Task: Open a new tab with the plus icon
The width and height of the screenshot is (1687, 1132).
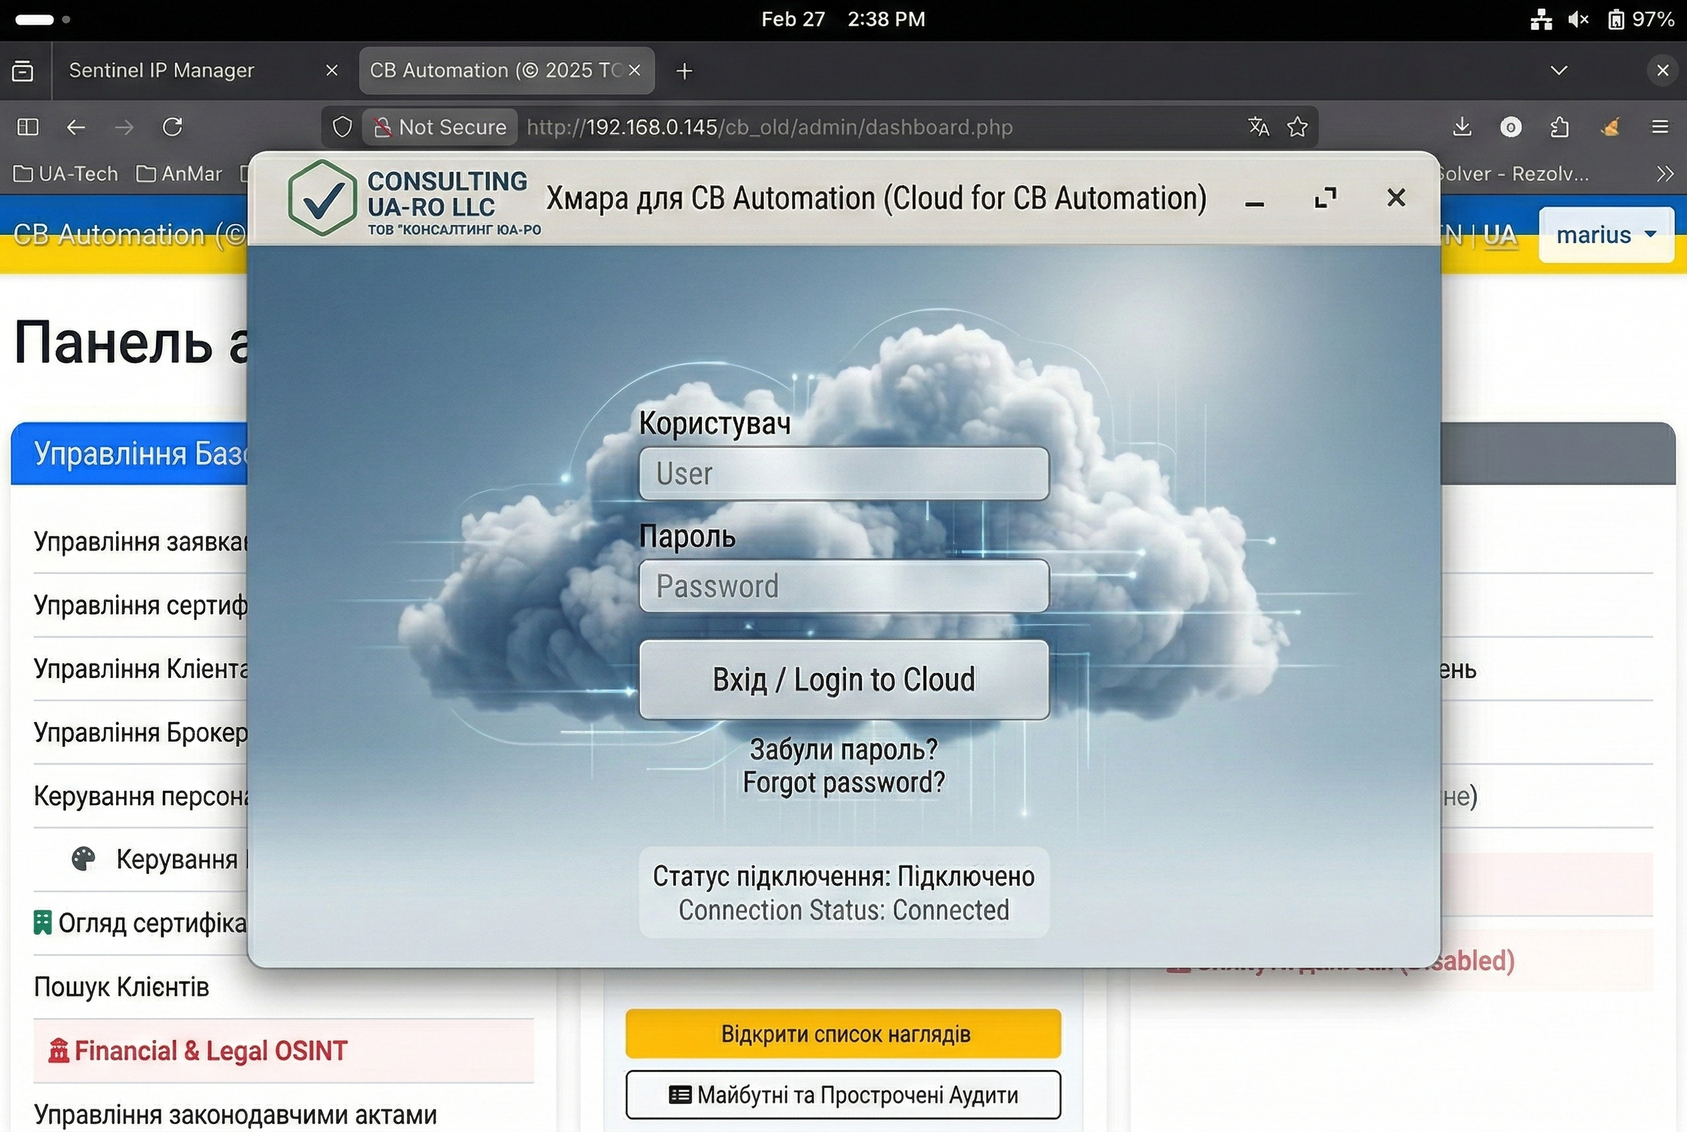Action: coord(683,70)
